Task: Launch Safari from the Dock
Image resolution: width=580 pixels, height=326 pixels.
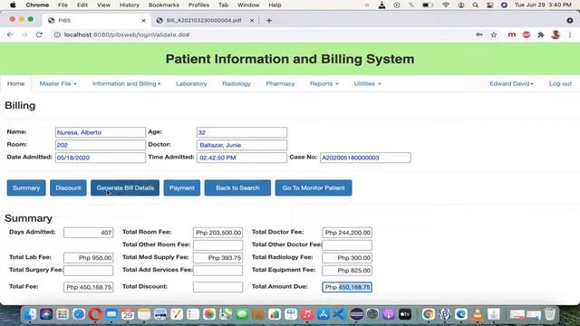Action: [79, 314]
